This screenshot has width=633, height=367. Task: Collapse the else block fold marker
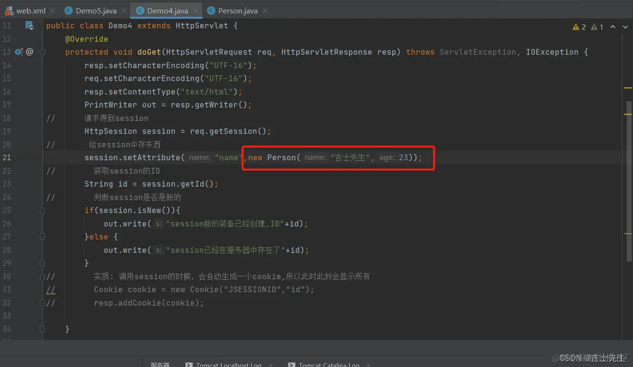coord(42,237)
